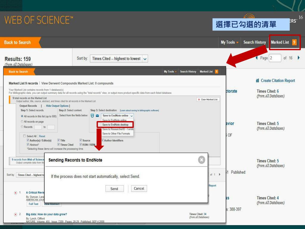
Task: Open View Derwent Compounds Marked List link
Action: point(77,83)
